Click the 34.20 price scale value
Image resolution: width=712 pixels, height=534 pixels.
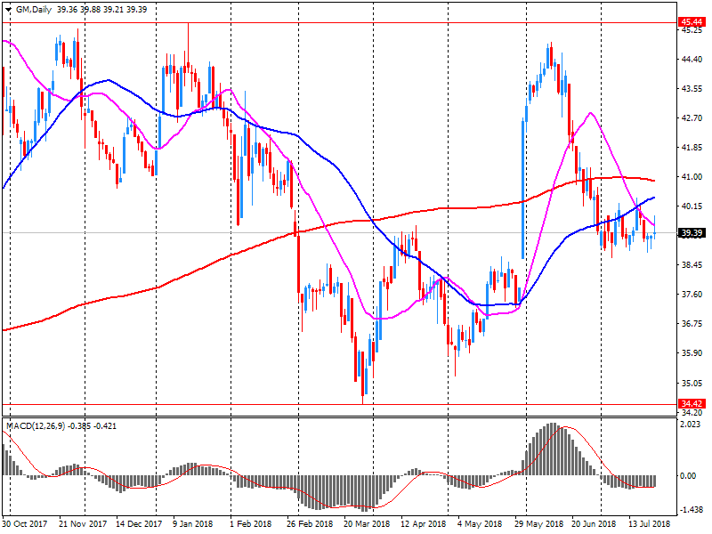(x=692, y=412)
